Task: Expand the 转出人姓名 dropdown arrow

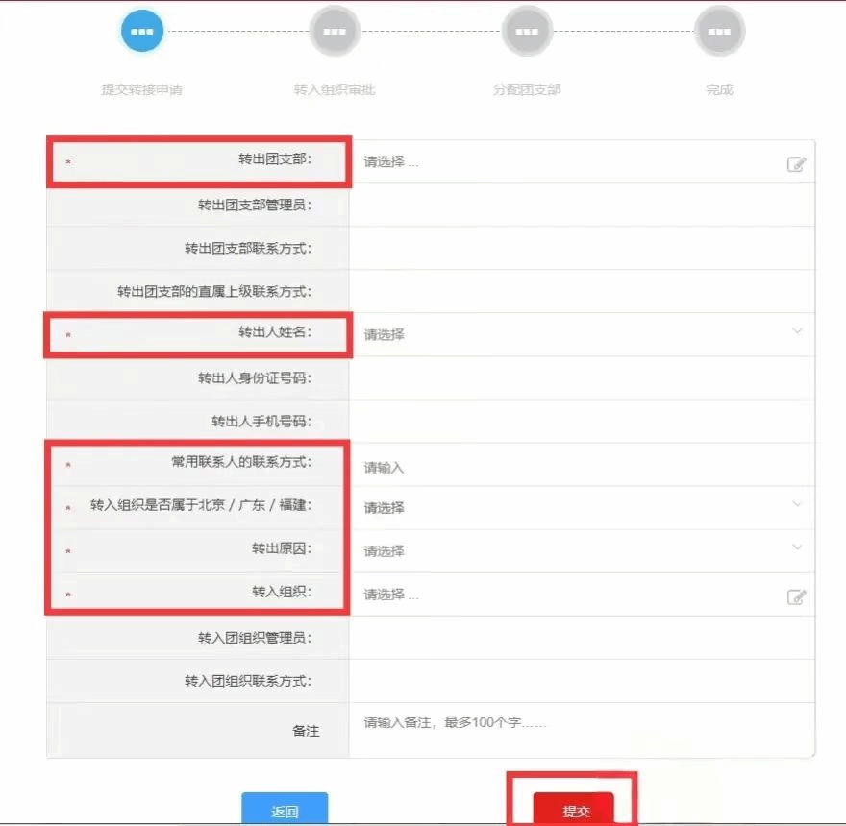Action: pos(796,331)
